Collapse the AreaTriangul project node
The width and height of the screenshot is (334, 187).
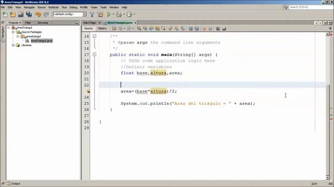[8, 28]
